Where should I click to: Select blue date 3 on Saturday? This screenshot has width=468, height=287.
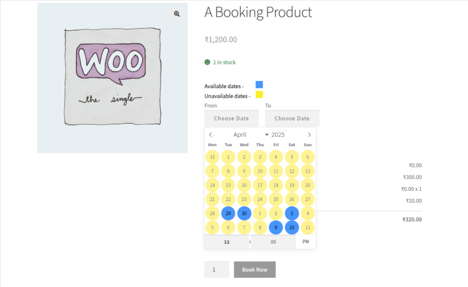[x=292, y=213]
